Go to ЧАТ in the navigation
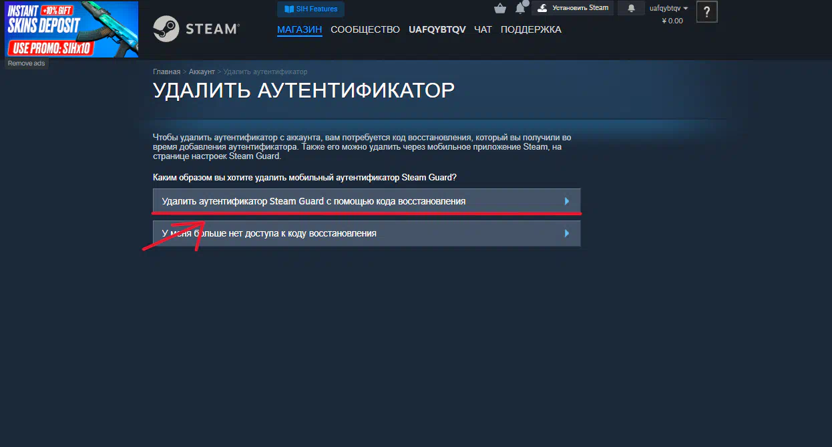The height and width of the screenshot is (447, 832). point(483,29)
